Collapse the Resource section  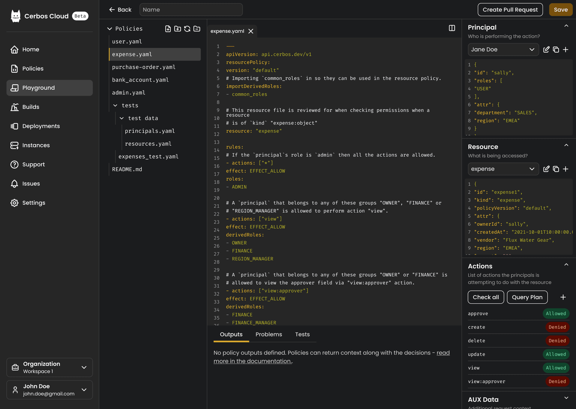(566, 146)
